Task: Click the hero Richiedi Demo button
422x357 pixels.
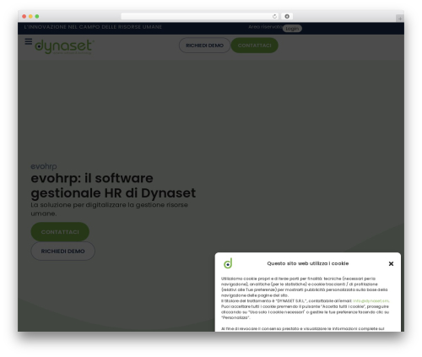Action: [62, 251]
